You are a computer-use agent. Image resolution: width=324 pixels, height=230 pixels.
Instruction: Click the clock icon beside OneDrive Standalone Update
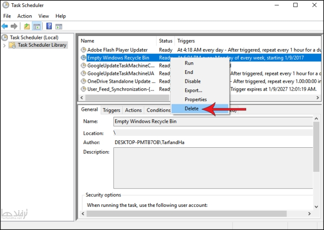tap(83, 81)
